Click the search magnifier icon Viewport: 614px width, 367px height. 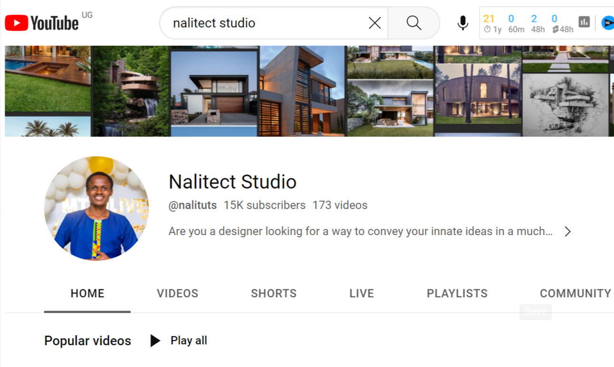[413, 22]
